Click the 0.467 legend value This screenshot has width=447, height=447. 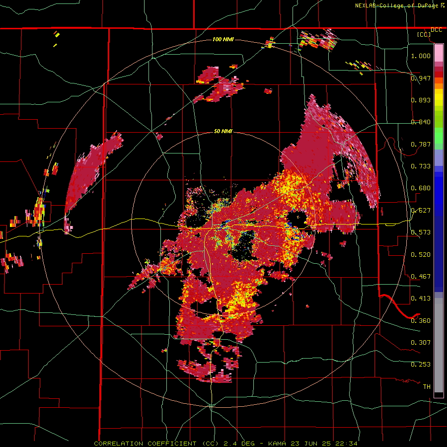point(421,276)
